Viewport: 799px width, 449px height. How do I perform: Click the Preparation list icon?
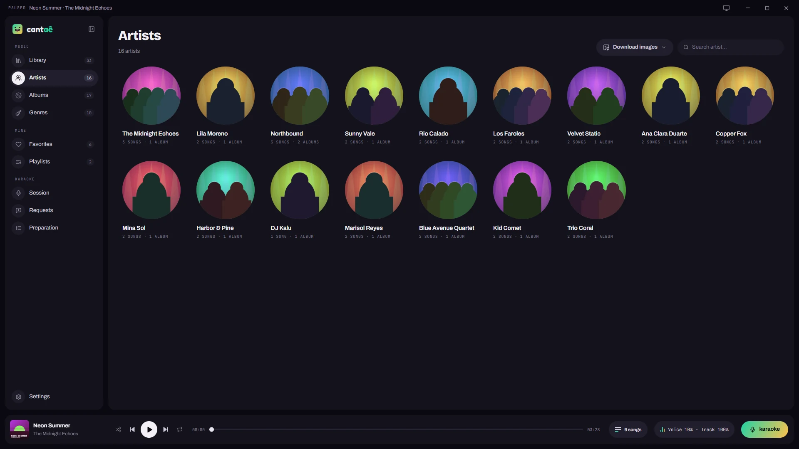pyautogui.click(x=18, y=228)
